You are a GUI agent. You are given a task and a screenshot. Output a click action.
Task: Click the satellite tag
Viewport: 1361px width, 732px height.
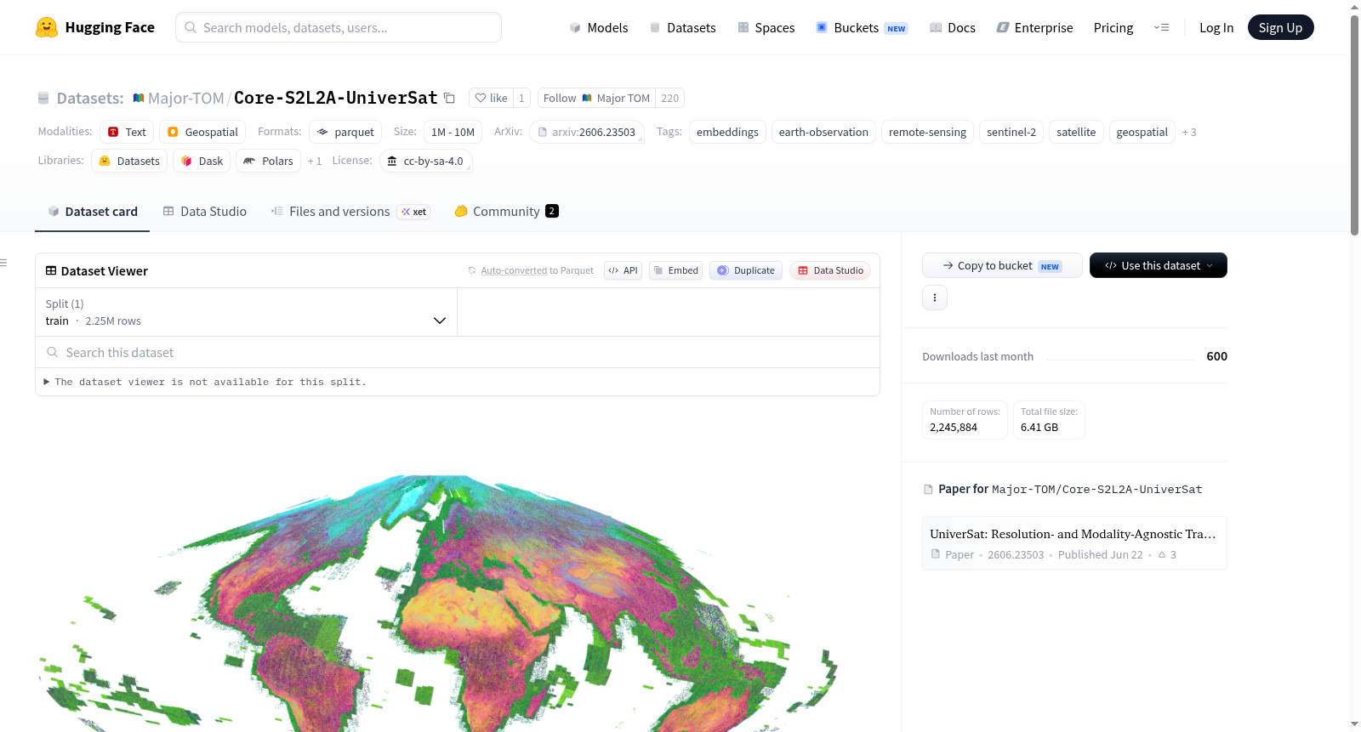[x=1076, y=133]
